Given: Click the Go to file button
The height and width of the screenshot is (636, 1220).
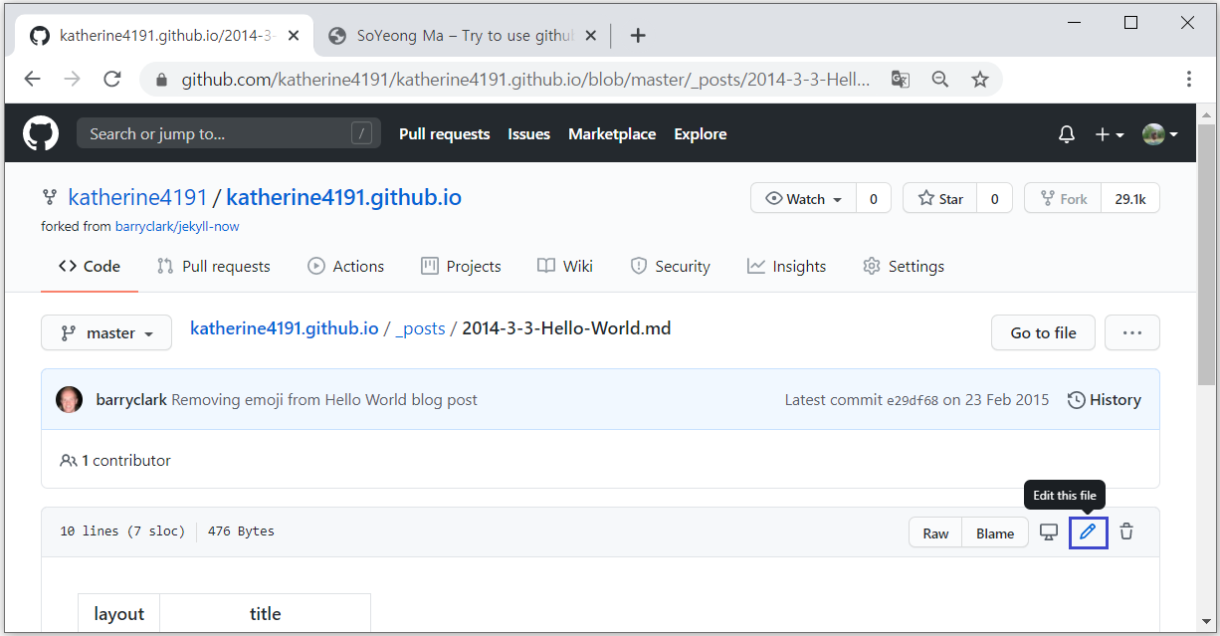Looking at the screenshot, I should (1043, 332).
